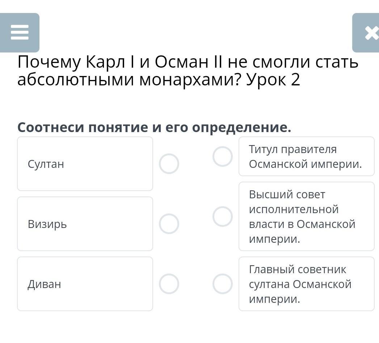379x343 pixels.
Task: Click the word Султан label
Action: 46,164
